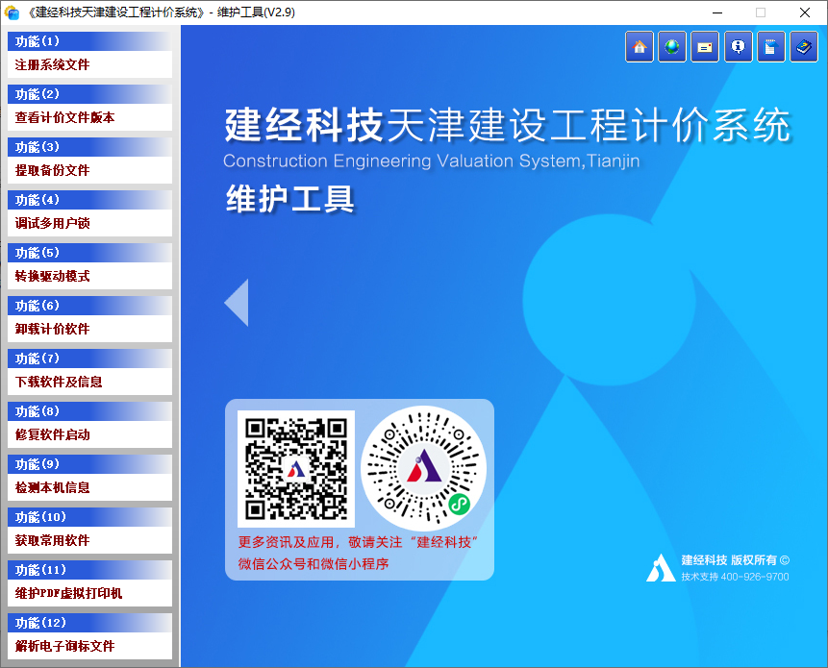Viewport: 828px width, 668px height.
Task: Open the globe website icon
Action: [x=672, y=47]
